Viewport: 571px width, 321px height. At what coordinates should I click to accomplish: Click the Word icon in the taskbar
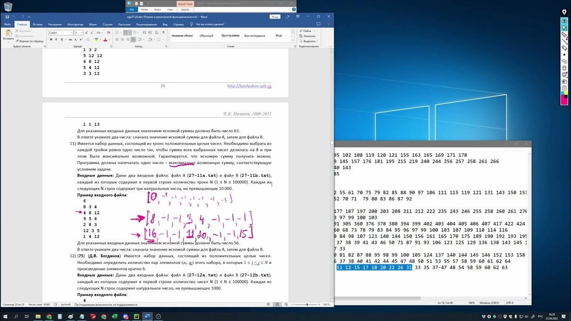point(147,316)
